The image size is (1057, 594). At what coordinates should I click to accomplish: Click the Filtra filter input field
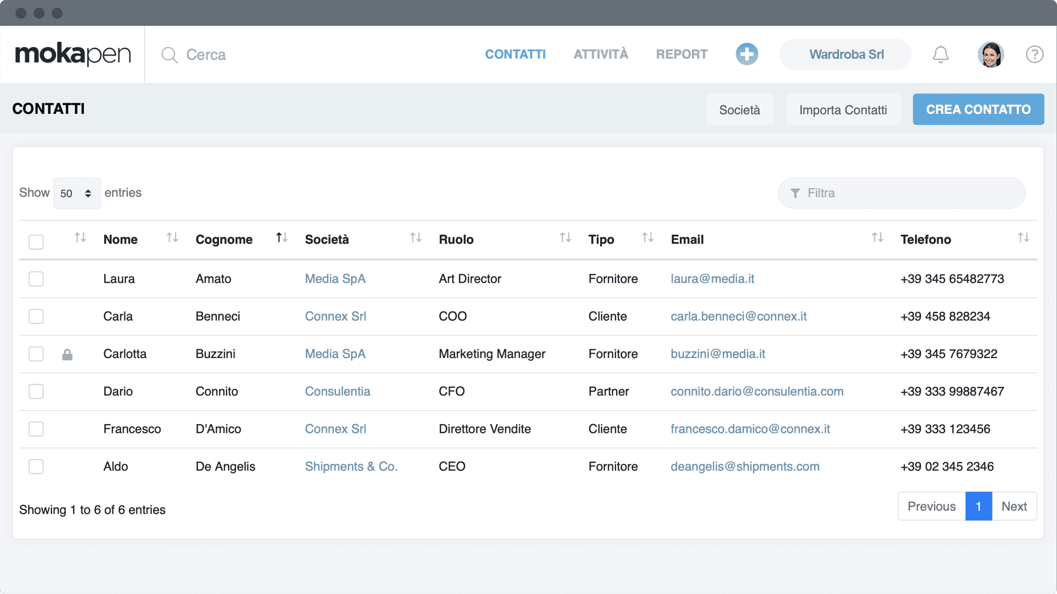902,193
